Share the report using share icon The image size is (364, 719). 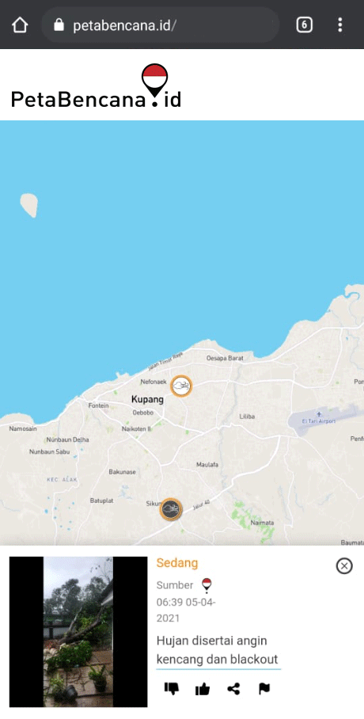point(233,688)
